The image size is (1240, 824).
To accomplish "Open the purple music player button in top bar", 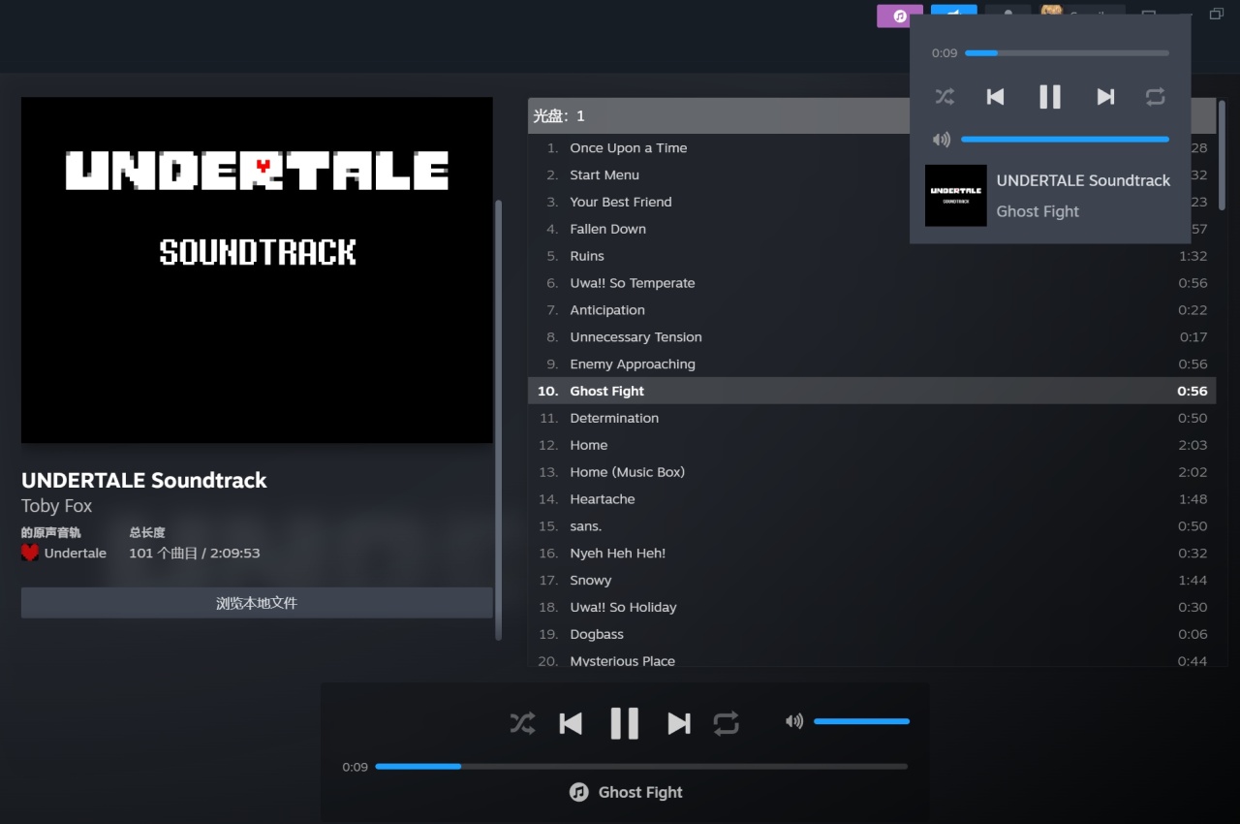I will [x=899, y=16].
